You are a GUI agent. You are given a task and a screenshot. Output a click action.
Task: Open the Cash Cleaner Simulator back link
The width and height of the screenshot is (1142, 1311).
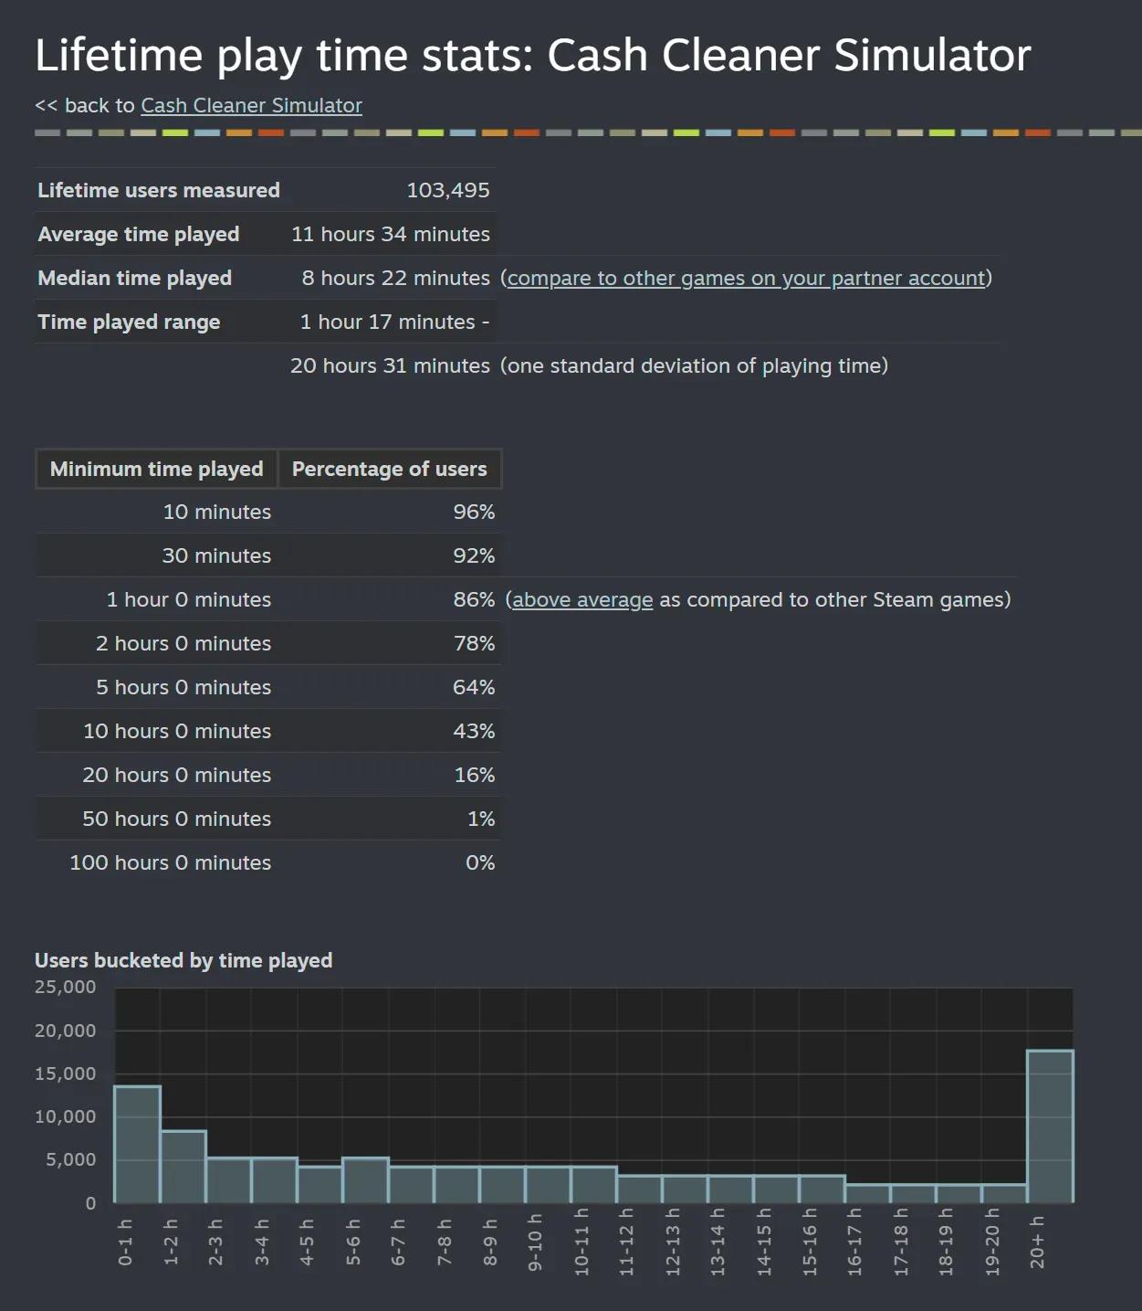(x=250, y=105)
